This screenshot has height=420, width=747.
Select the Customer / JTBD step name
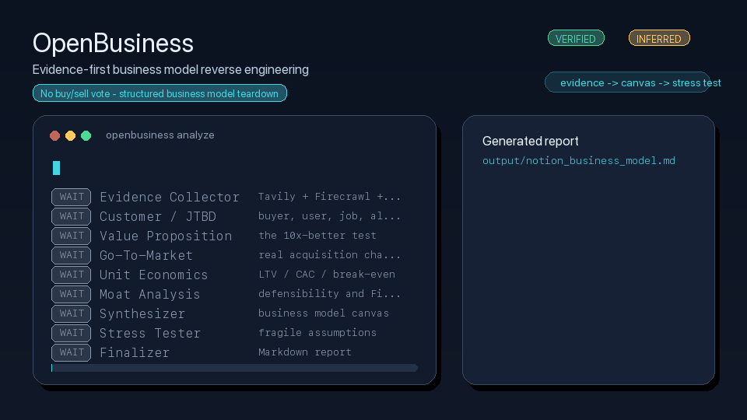(158, 217)
